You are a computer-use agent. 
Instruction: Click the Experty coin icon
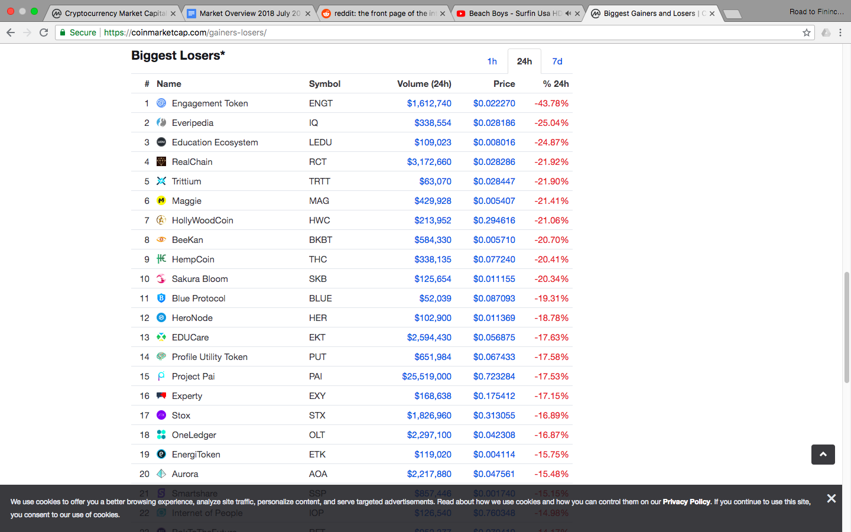161,395
